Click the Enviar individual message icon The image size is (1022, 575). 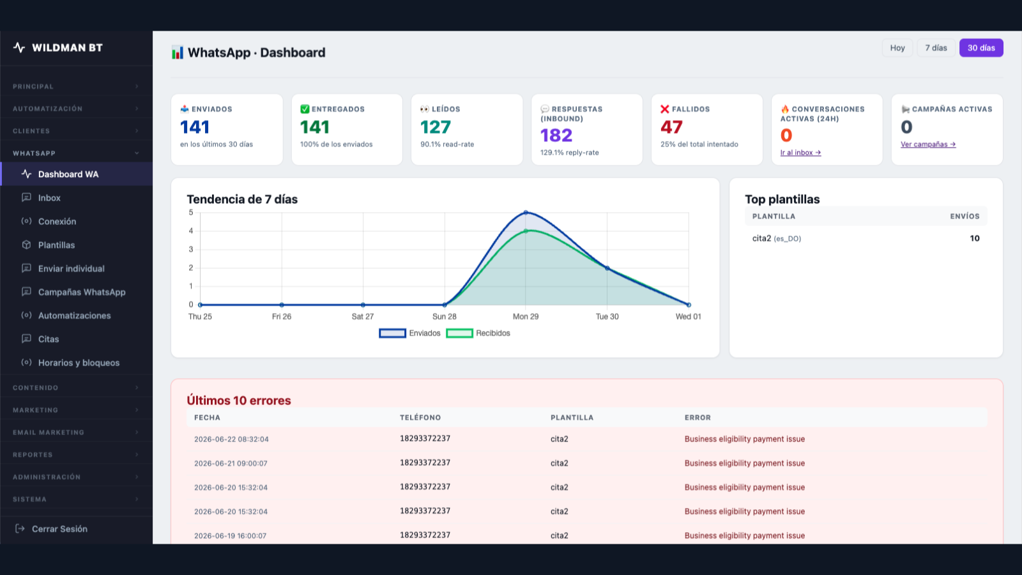(26, 268)
